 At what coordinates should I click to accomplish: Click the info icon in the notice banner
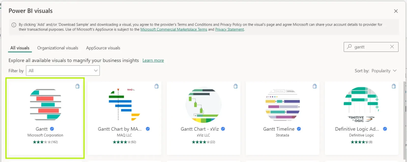(14, 25)
